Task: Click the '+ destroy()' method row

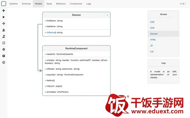Action: point(50,81)
